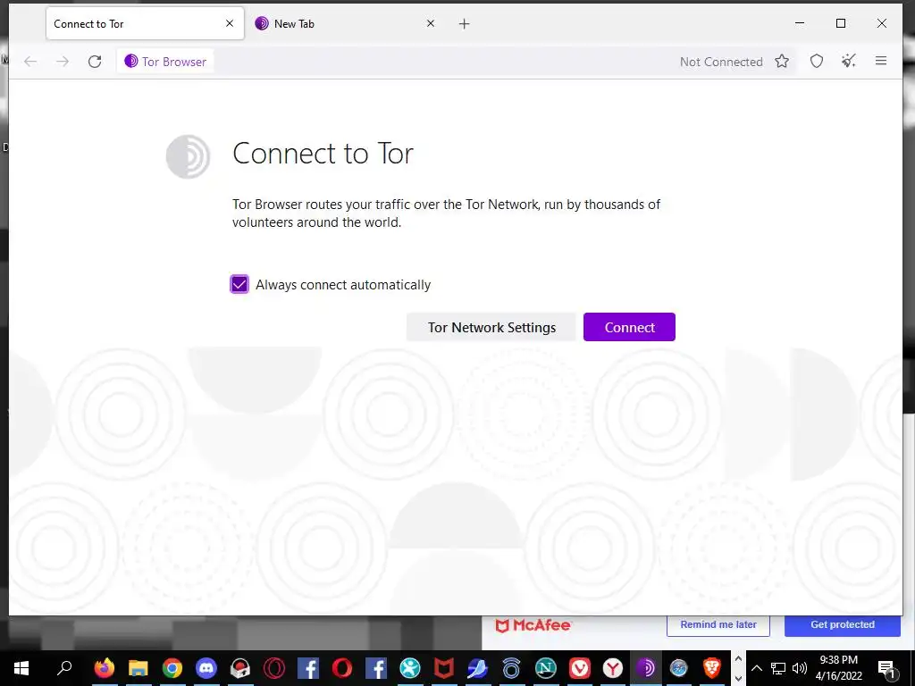Switch to the Connect to Tor tab
Viewport: 915px width, 686px height.
click(145, 23)
